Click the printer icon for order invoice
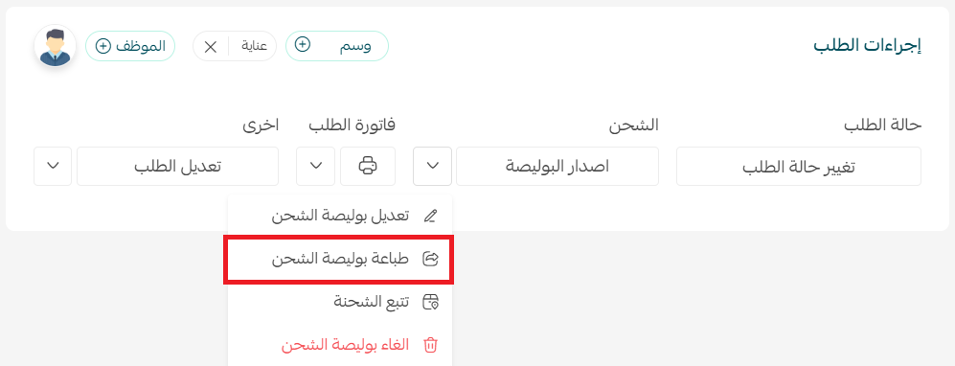 click(x=368, y=166)
